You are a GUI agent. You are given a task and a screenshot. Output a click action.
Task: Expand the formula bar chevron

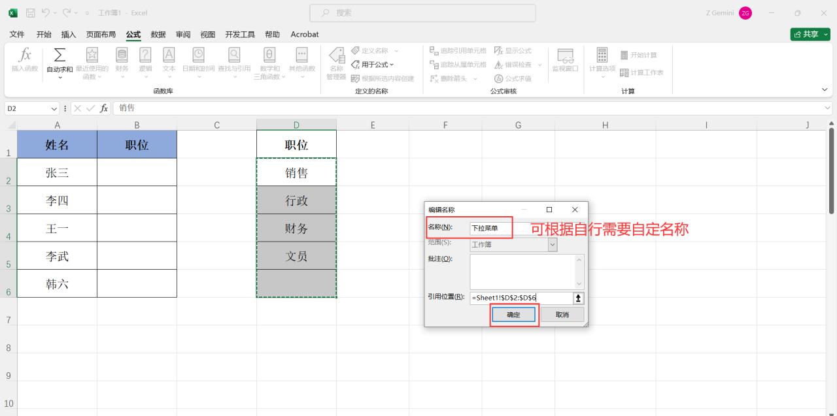click(x=828, y=108)
